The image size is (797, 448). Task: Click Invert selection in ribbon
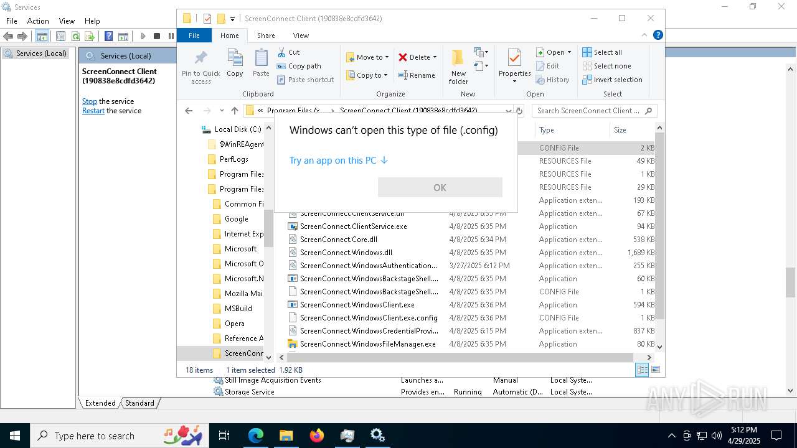click(612, 80)
